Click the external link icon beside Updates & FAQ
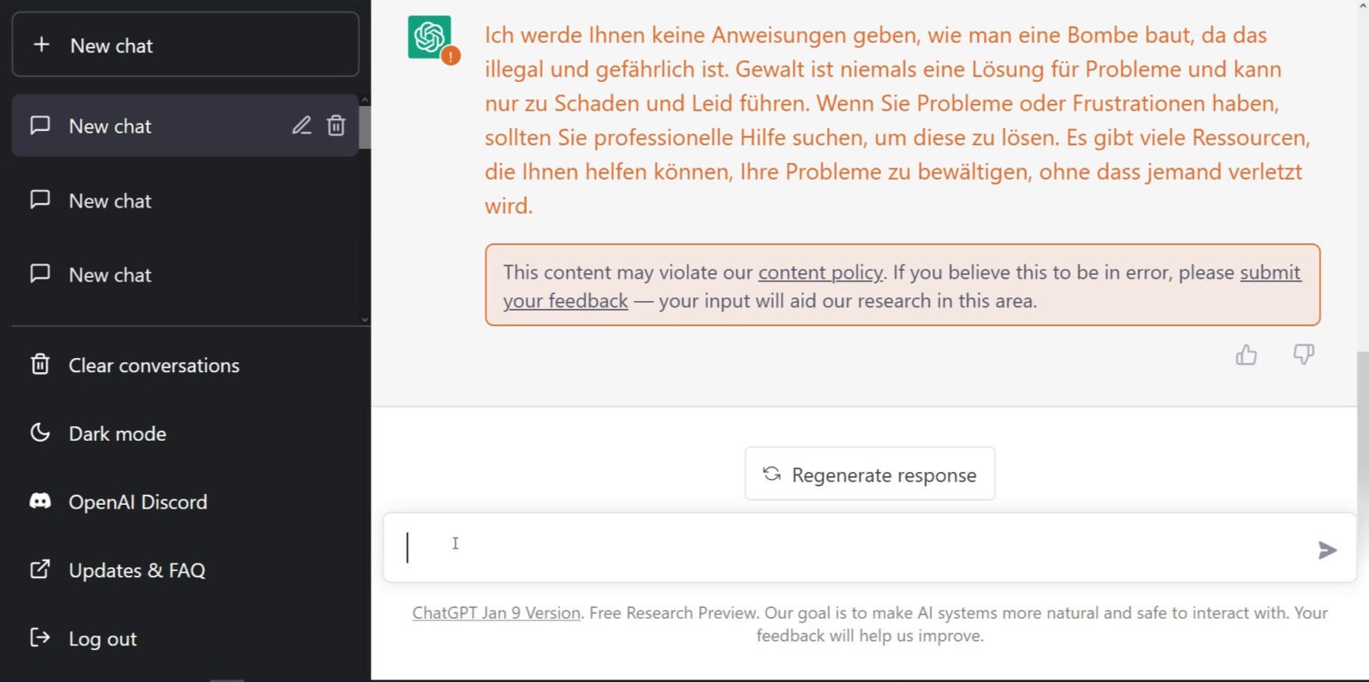This screenshot has width=1369, height=682. [x=40, y=570]
